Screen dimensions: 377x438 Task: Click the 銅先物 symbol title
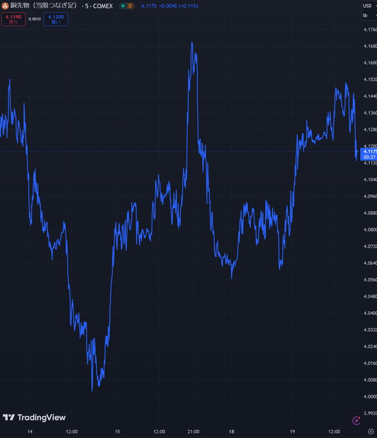pos(43,6)
